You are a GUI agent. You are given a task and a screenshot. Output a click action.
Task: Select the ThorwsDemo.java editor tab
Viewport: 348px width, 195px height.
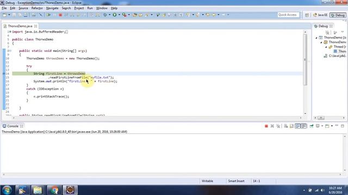[x=20, y=26]
